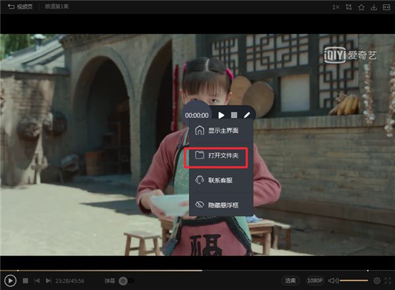Open the 选集 episode selector
Viewport: 395px width, 290px height.
click(x=290, y=281)
